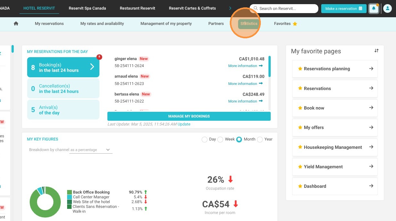This screenshot has height=221, width=396.
Task: Click the arrow on Yield Management card
Action: 371,166
